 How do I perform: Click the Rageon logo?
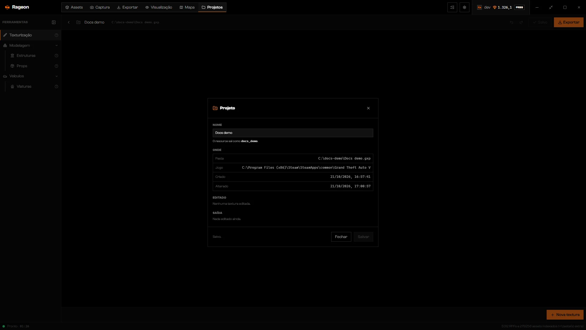(x=17, y=7)
